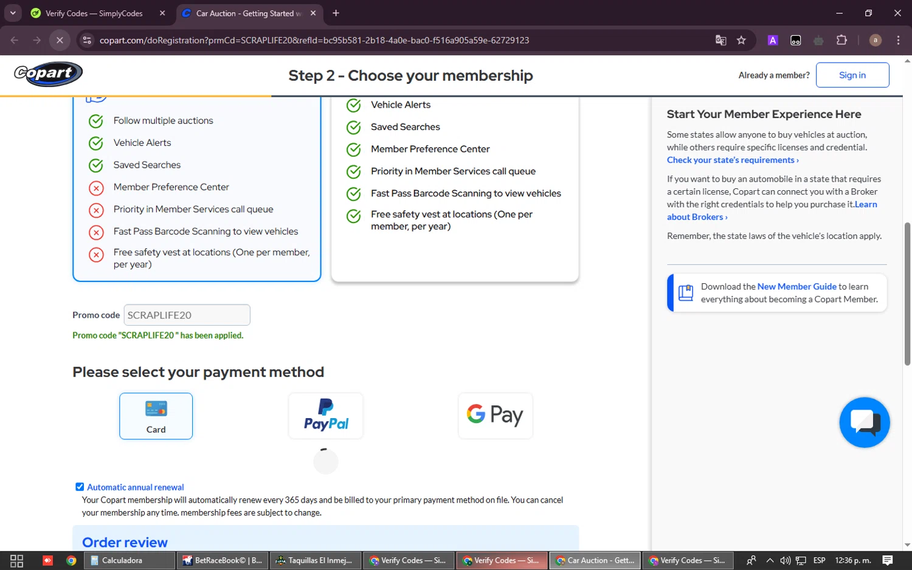Open the extensions puzzle icon
Screen dimensions: 912x570
pyautogui.click(x=841, y=40)
